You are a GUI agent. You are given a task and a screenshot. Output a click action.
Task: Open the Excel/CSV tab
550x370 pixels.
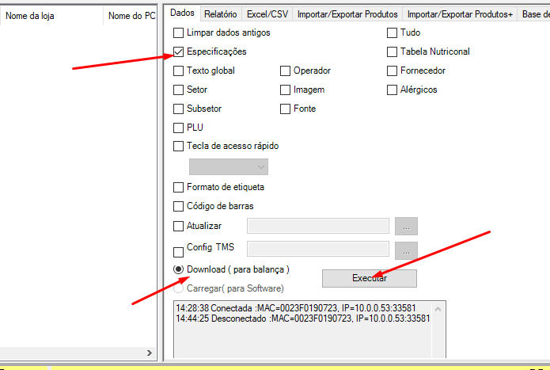267,13
